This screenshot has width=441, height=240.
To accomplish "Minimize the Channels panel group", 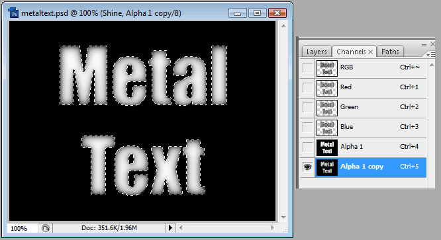I will (424, 44).
